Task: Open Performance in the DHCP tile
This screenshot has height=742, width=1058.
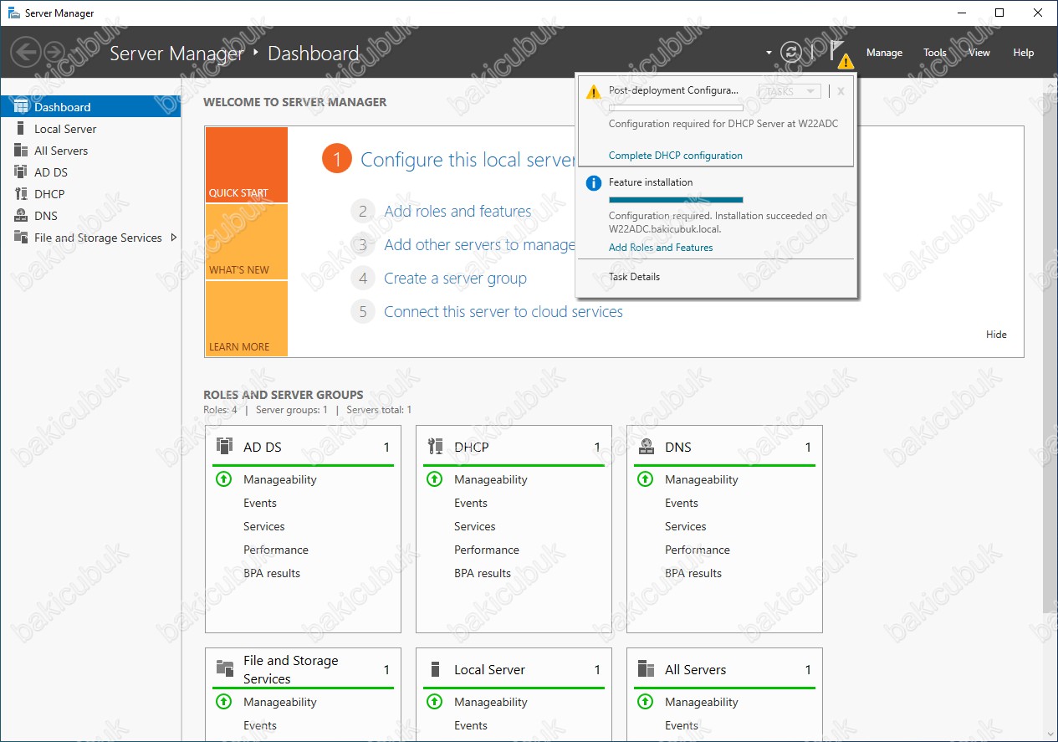Action: [x=487, y=550]
